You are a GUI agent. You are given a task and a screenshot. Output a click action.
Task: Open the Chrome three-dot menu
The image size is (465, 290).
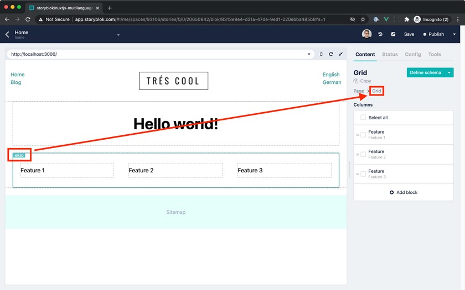[x=458, y=19]
